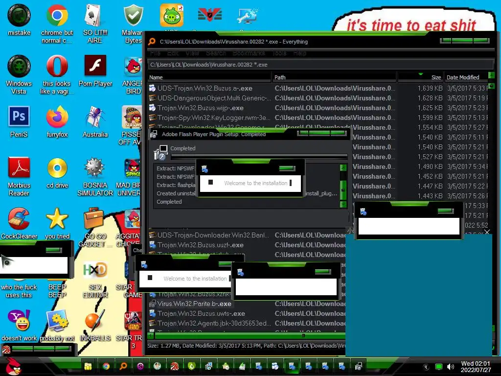Select 'UDS-Trojan-Downloader.Win32.Banl...' row
Screen dimensions: 501x376
coord(247,235)
